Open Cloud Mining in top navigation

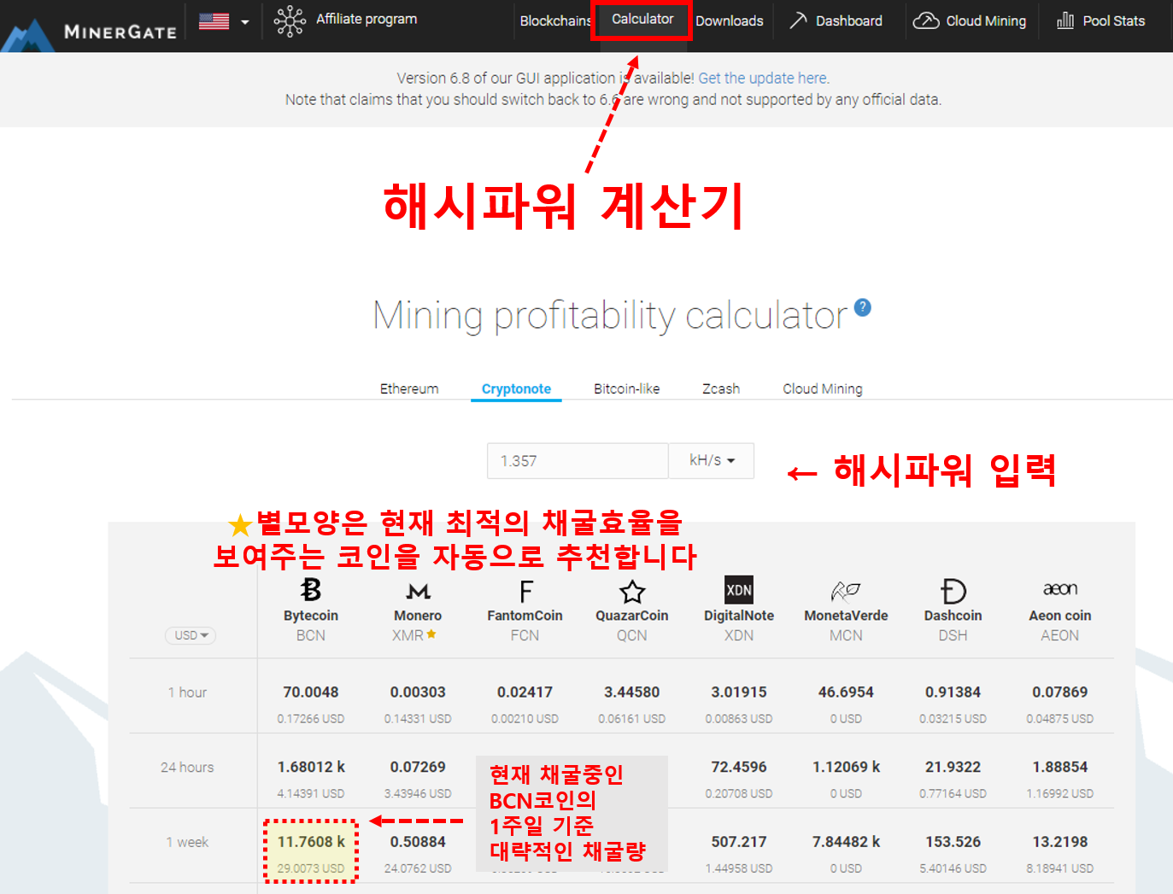986,20
